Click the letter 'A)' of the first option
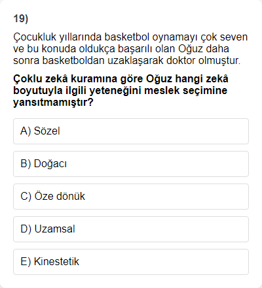This screenshot has width=262, height=288. 26,131
